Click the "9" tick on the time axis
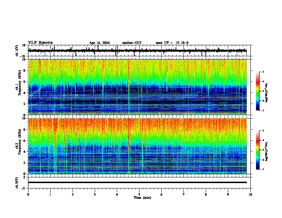 coord(228,194)
